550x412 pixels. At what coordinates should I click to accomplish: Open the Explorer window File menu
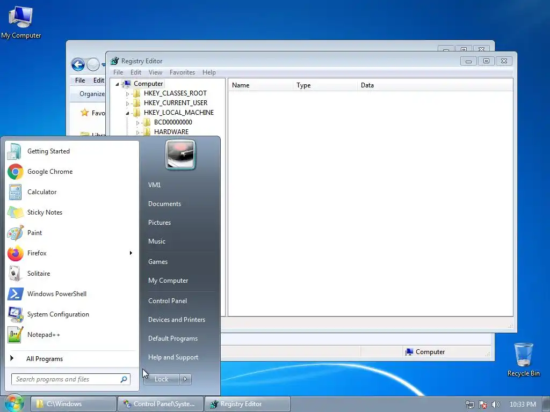(80, 80)
